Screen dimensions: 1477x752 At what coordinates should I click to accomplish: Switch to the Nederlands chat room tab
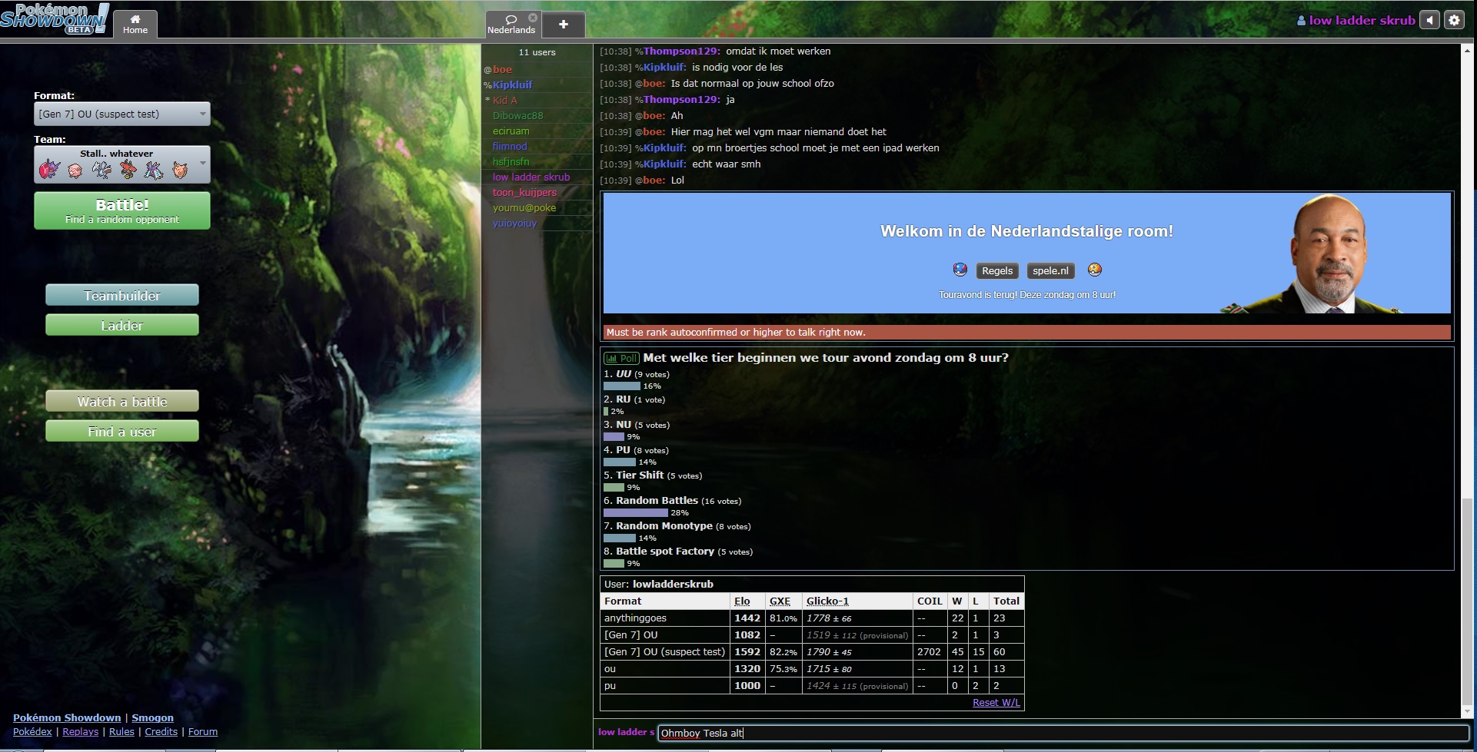pyautogui.click(x=511, y=24)
